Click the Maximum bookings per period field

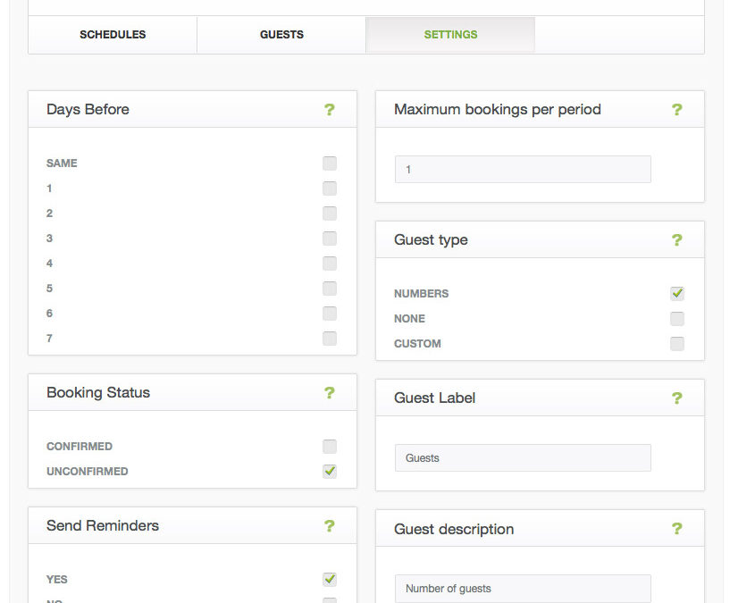click(x=523, y=170)
